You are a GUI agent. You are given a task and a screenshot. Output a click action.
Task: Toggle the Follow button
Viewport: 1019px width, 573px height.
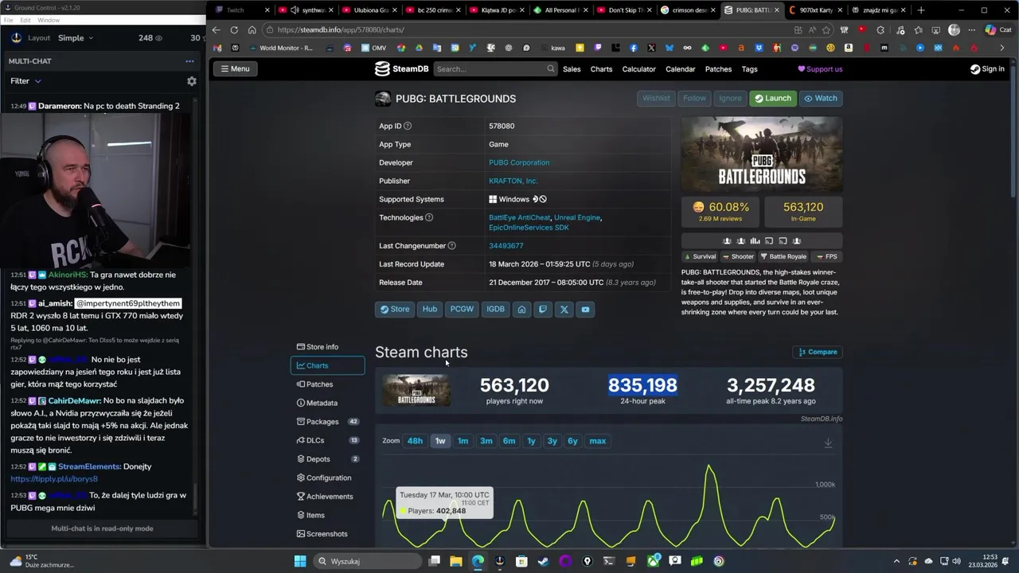(x=694, y=98)
